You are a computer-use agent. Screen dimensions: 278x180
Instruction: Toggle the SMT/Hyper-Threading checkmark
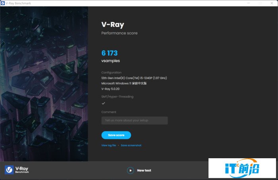103,103
